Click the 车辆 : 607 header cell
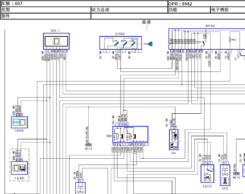The width and height of the screenshot is (245, 194). point(84,3)
